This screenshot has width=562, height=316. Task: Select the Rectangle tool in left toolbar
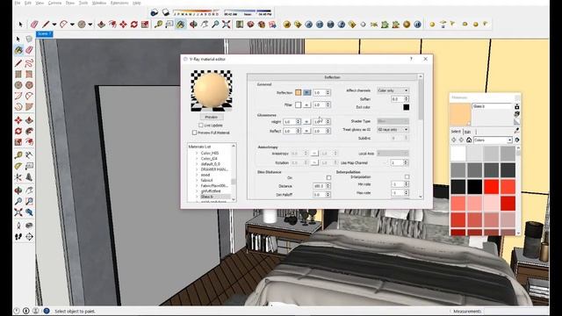(x=18, y=74)
